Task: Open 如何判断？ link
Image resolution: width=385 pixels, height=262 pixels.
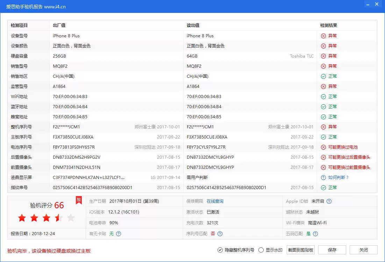Action: pos(338,178)
